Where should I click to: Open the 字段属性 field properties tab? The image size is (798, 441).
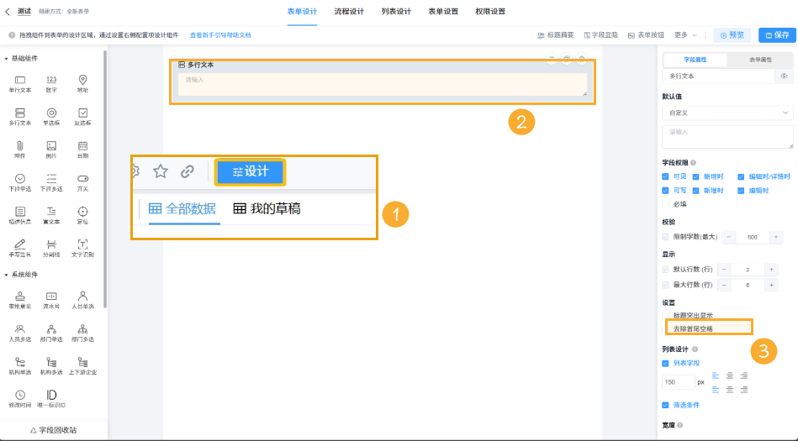point(695,60)
